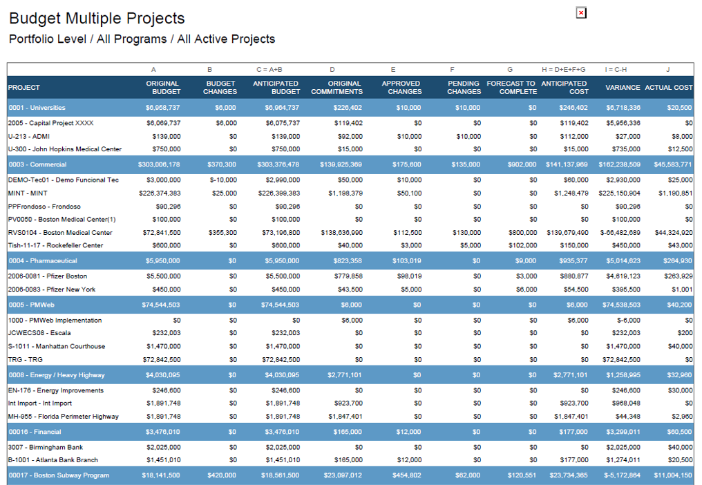Click the ANTICIPATED BUDGET column header

click(x=276, y=87)
